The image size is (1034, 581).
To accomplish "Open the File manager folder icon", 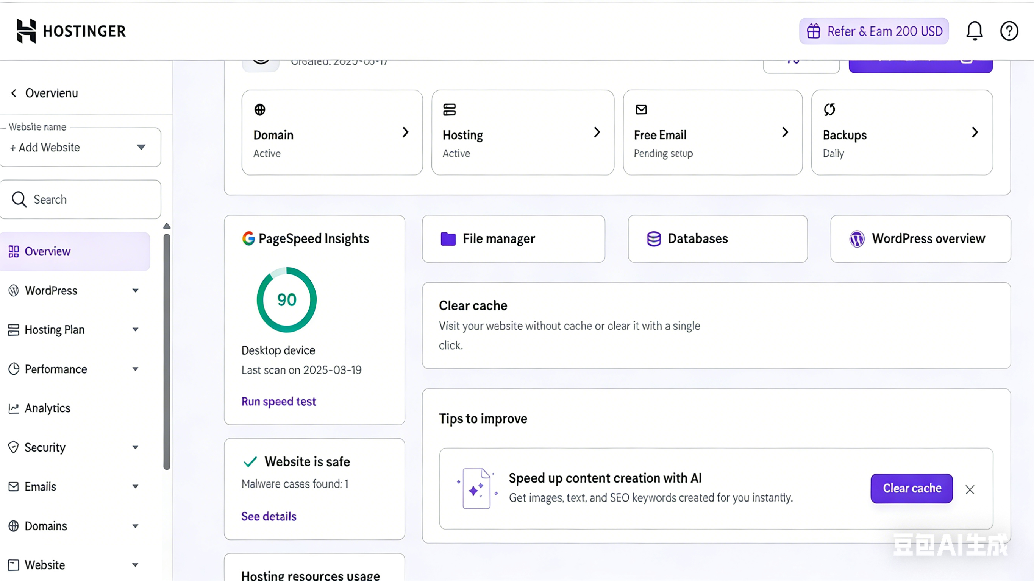I will click(447, 238).
